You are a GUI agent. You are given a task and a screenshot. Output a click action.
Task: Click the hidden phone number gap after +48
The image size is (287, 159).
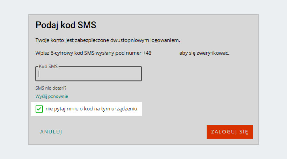tap(165, 53)
